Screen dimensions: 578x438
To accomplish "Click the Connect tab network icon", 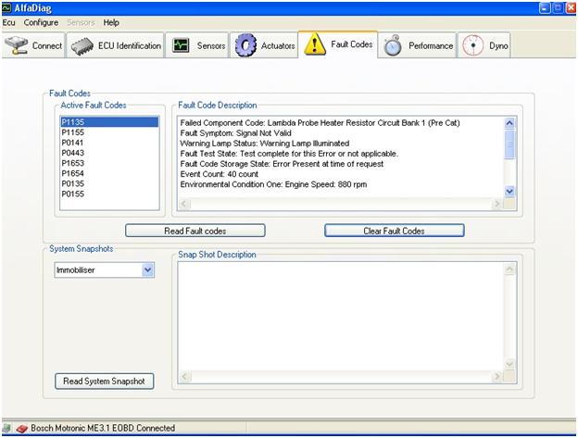I will coord(17,45).
